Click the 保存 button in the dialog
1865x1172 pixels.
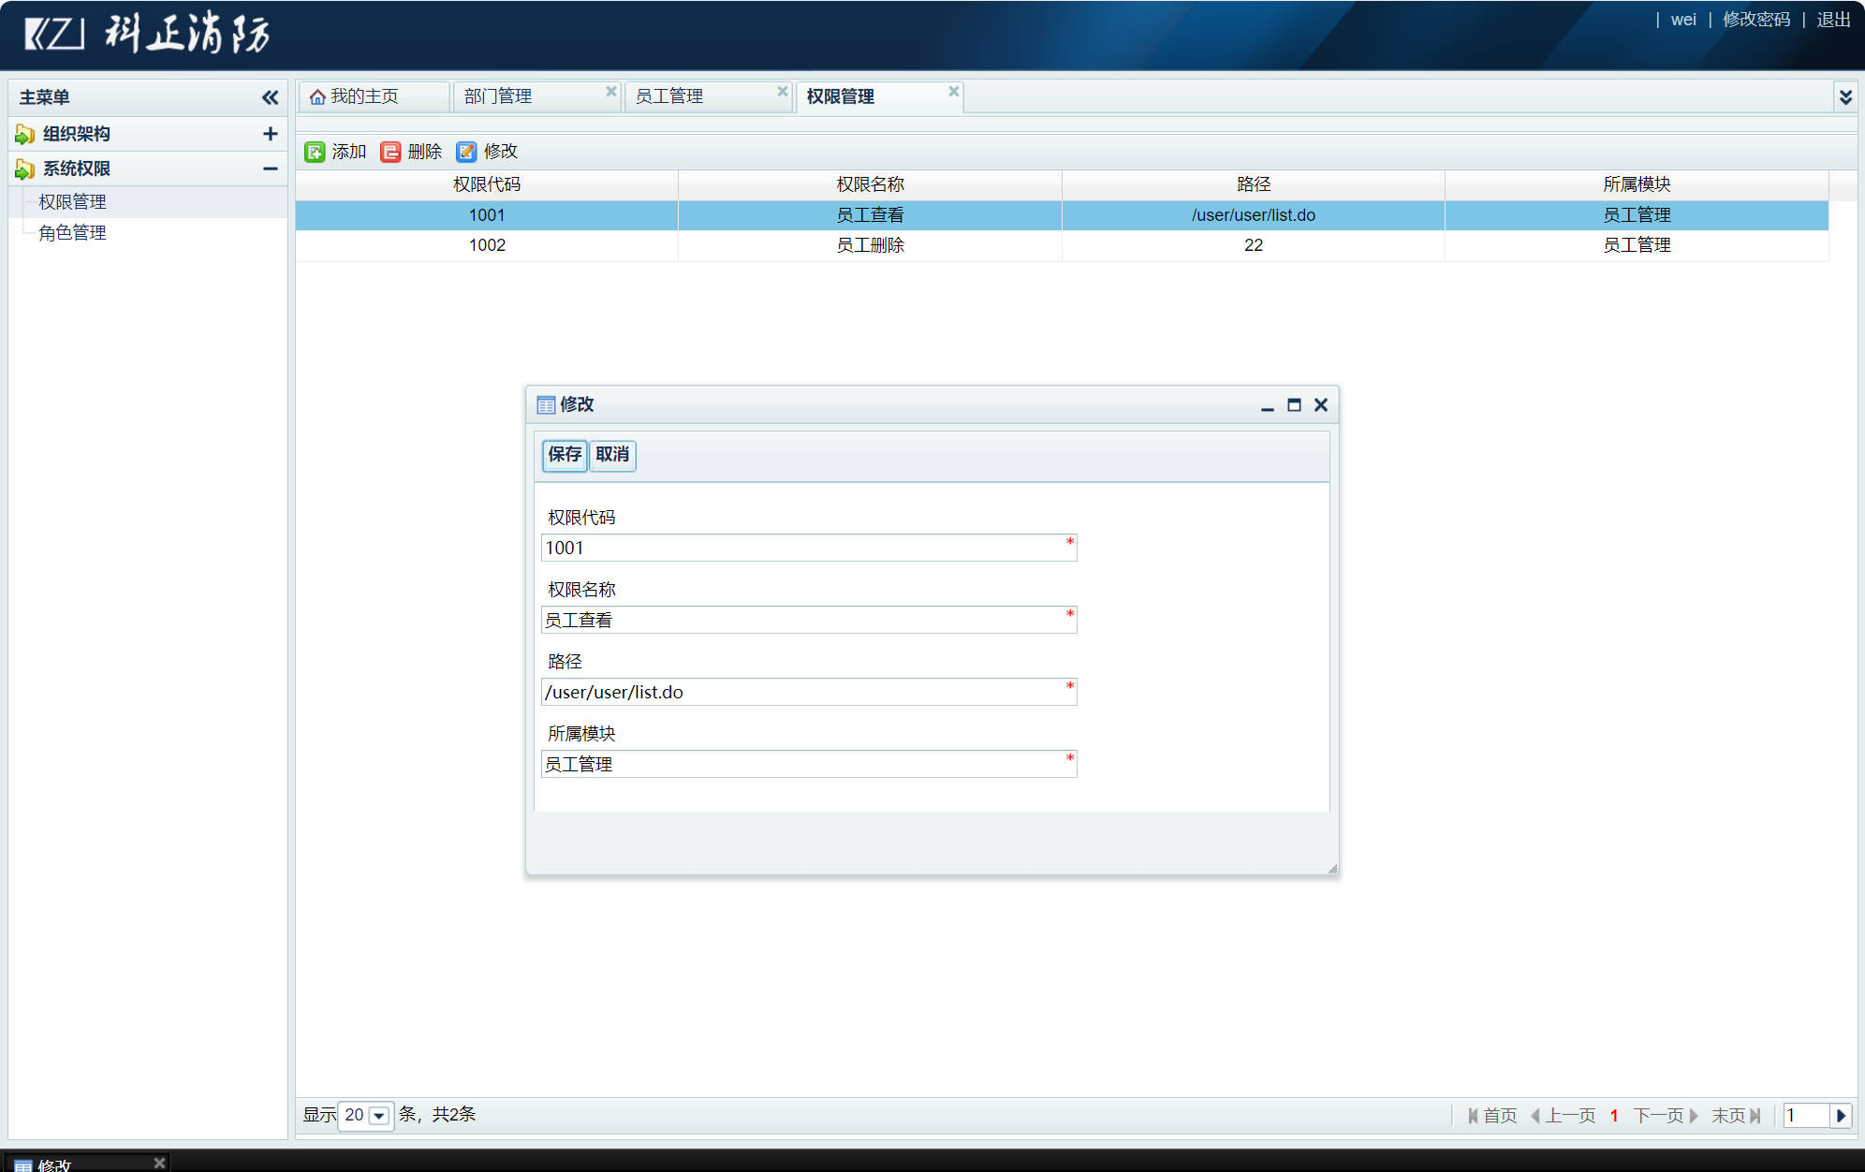click(564, 456)
